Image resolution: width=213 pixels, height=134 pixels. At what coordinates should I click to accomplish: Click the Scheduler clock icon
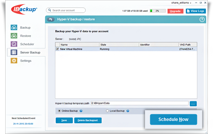coord(14,44)
